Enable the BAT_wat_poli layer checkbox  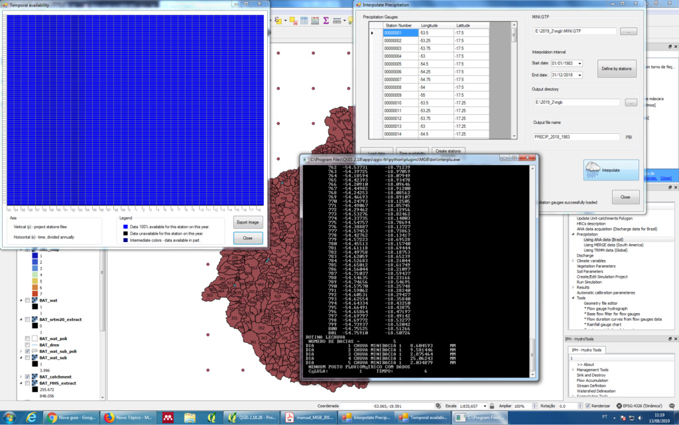(28, 338)
